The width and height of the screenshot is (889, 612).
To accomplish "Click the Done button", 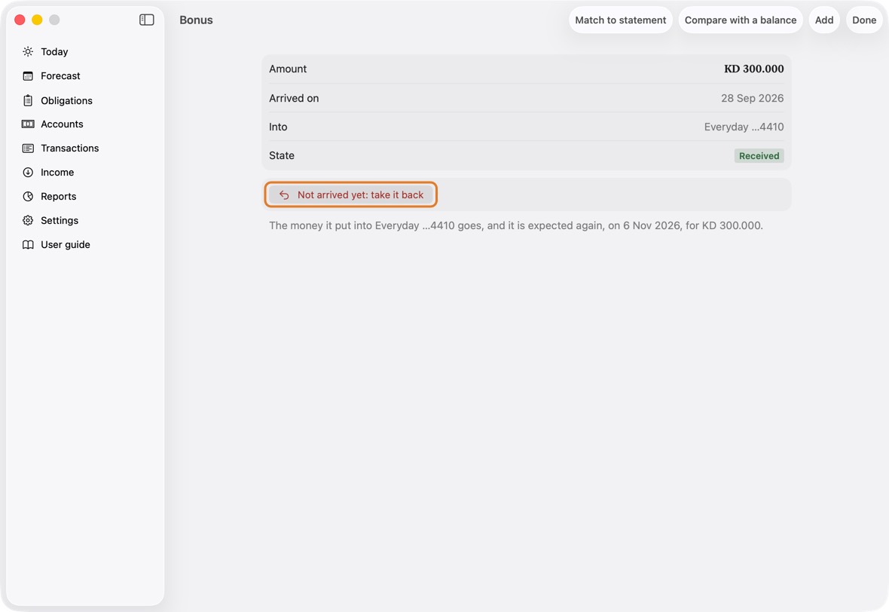I will tap(864, 20).
